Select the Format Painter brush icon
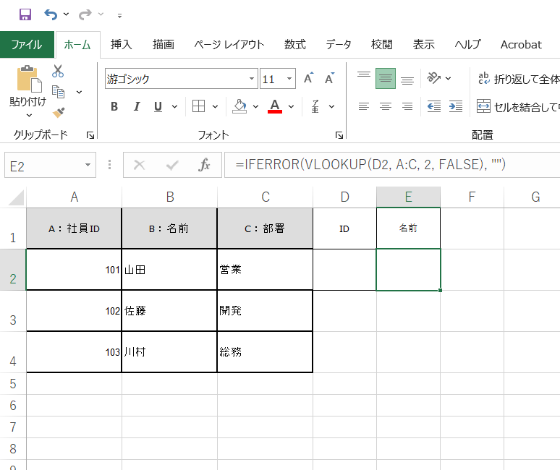Viewport: 560px width, 470px height. [58, 112]
